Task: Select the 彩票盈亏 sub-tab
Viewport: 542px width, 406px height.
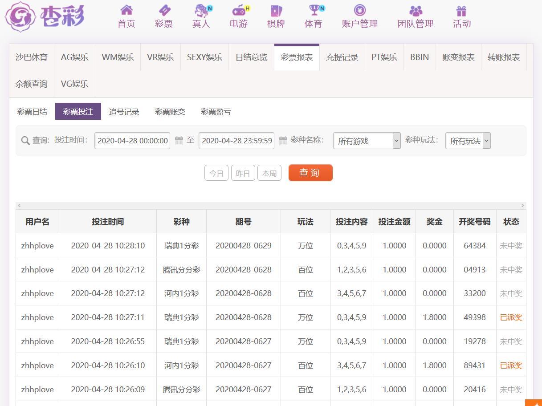Action: (x=216, y=112)
